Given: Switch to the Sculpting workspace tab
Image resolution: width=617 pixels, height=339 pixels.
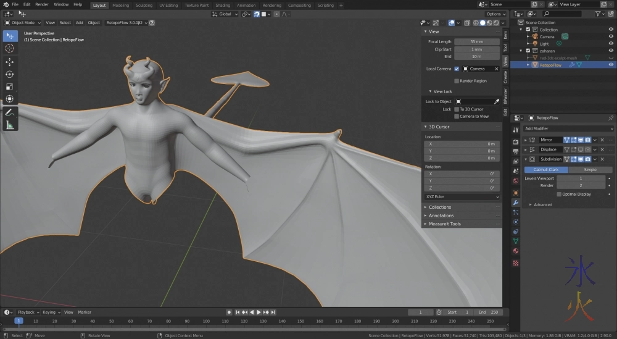Looking at the screenshot, I should (144, 5).
